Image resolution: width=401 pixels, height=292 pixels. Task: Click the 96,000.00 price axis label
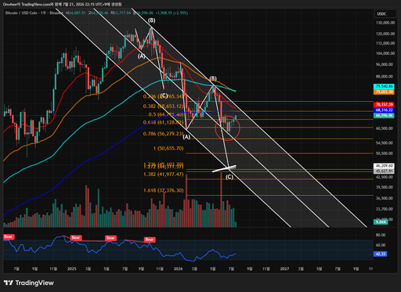click(384, 64)
